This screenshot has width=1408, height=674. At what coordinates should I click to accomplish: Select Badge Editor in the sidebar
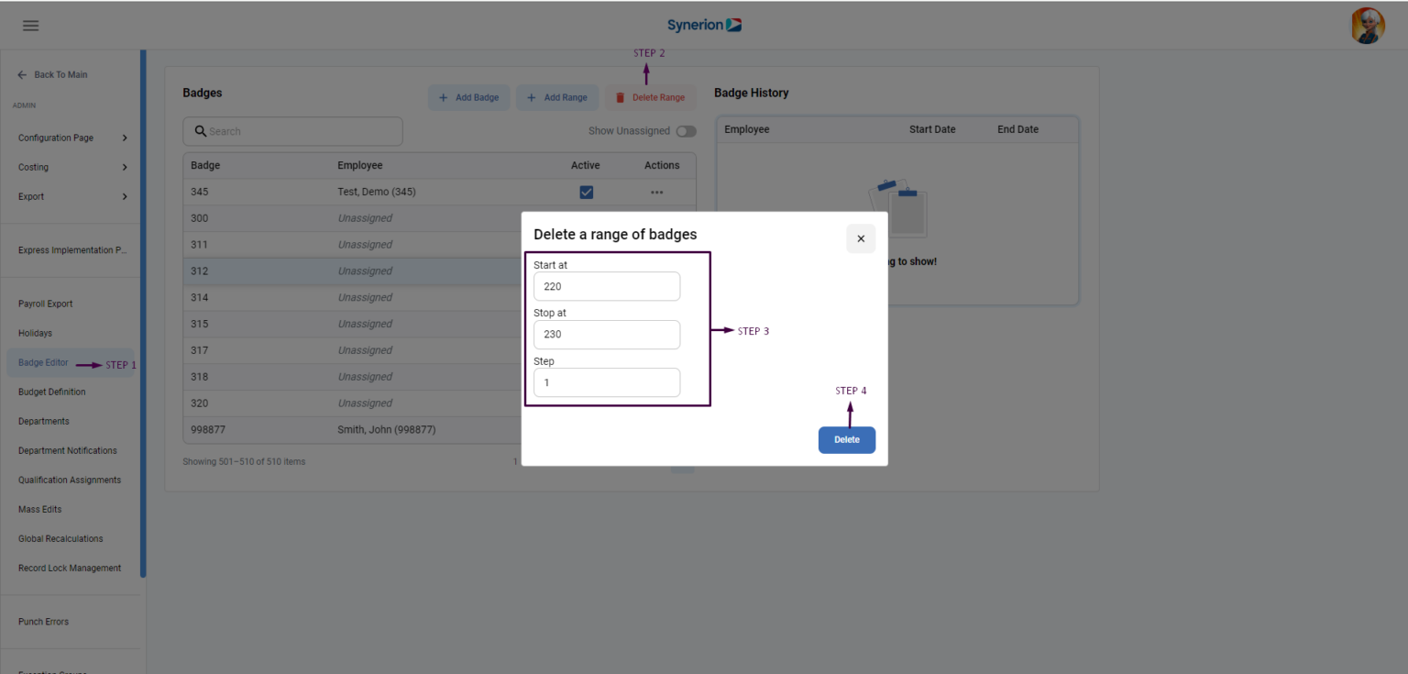[x=42, y=362]
